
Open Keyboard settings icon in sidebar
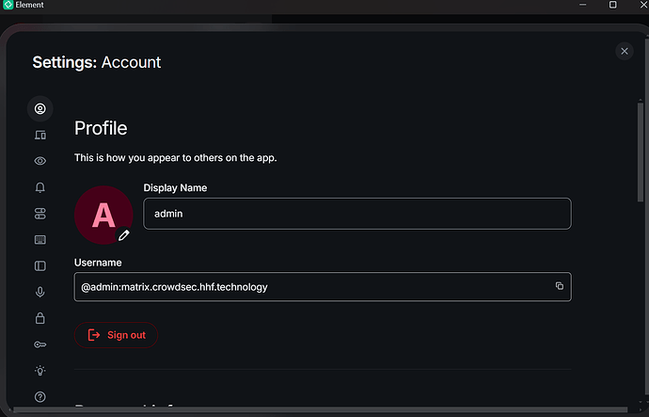coord(40,240)
